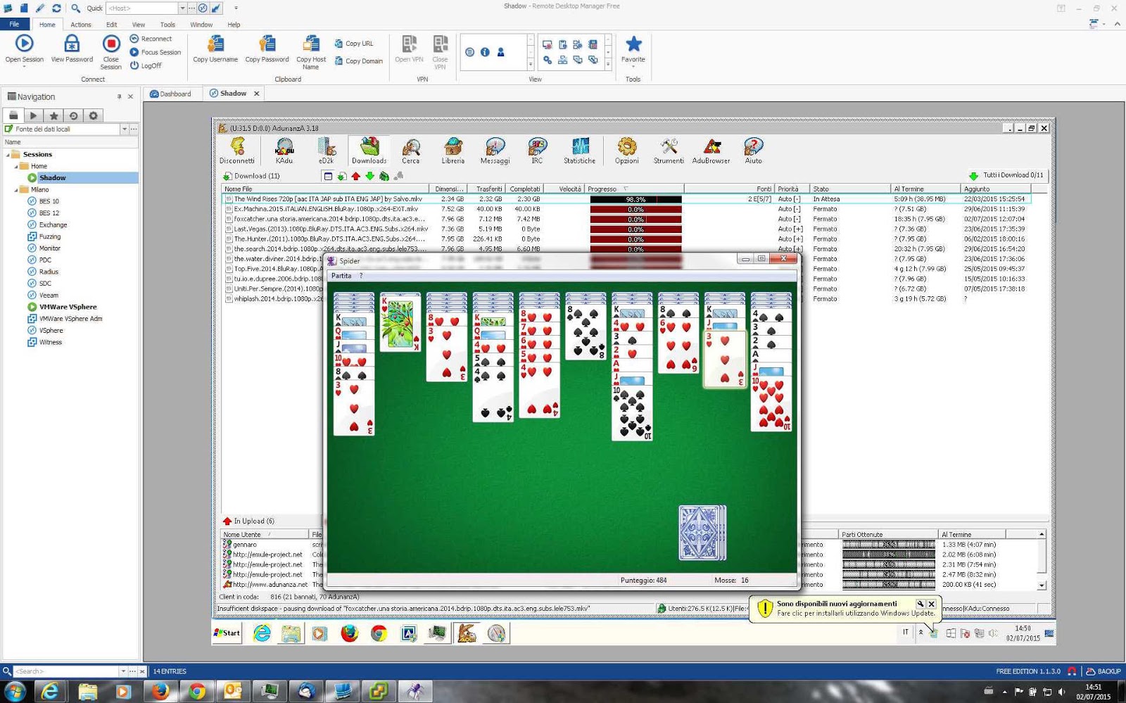Click the Reconnect button

[x=151, y=39]
